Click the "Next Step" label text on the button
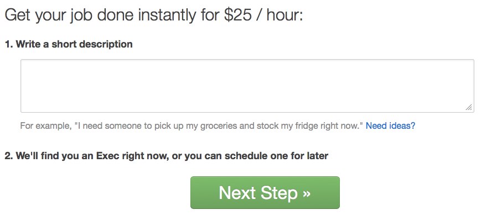Image resolution: width=481 pixels, height=215 pixels. click(x=258, y=193)
